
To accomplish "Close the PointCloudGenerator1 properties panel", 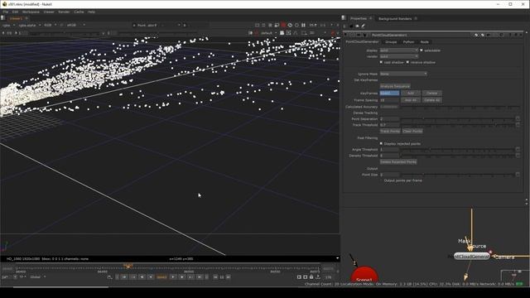I will point(521,35).
